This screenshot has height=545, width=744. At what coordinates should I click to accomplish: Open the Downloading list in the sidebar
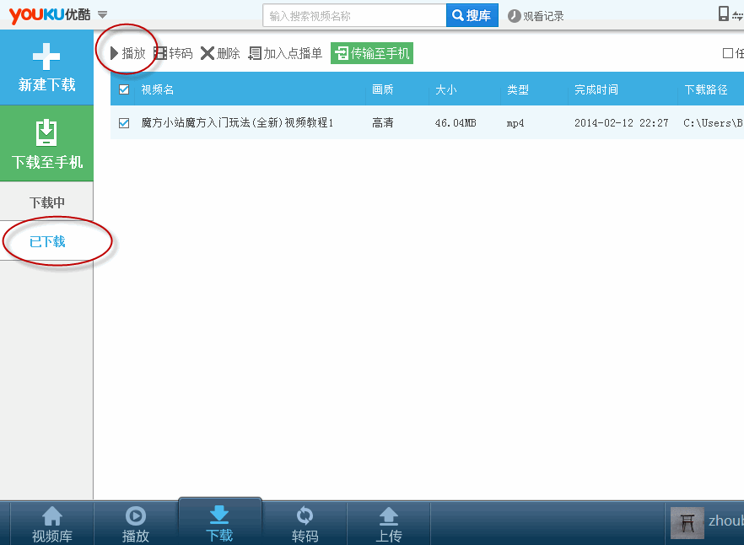click(x=46, y=202)
